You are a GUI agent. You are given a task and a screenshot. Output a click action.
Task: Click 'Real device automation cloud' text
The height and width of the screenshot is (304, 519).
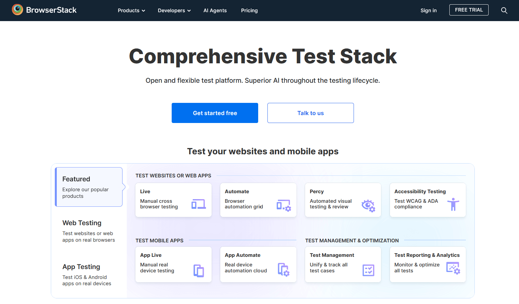246,268
